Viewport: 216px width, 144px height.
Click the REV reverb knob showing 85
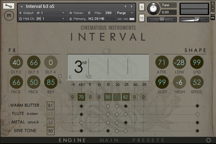point(51,82)
